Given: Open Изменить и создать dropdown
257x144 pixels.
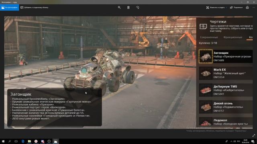Looking at the screenshot, I should [216, 8].
